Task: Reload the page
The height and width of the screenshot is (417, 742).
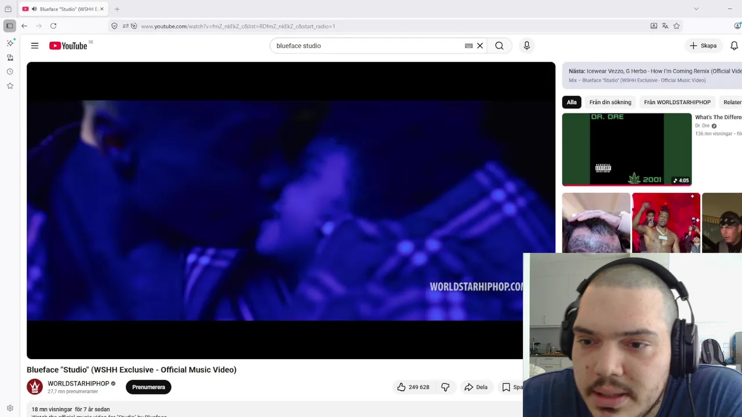Action: point(53,26)
